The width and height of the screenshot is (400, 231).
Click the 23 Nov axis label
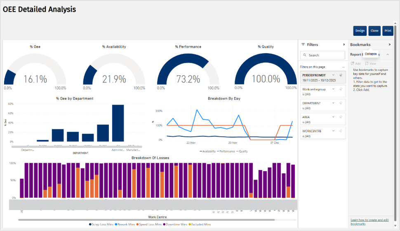tap(191, 142)
